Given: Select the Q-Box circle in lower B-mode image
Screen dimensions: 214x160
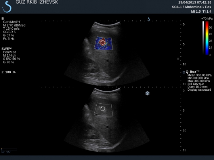Looking at the screenshot, I should (x=103, y=109).
